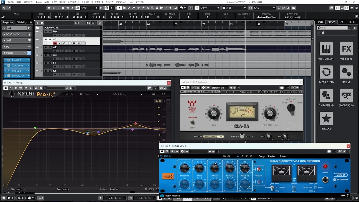The height and width of the screenshot is (202, 359).
Task: Click the Vertigo VSC-2 power LED button
Action: 325,167
